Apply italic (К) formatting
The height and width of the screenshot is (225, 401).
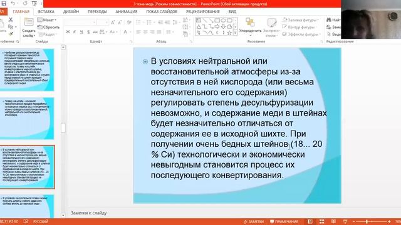pos(75,32)
